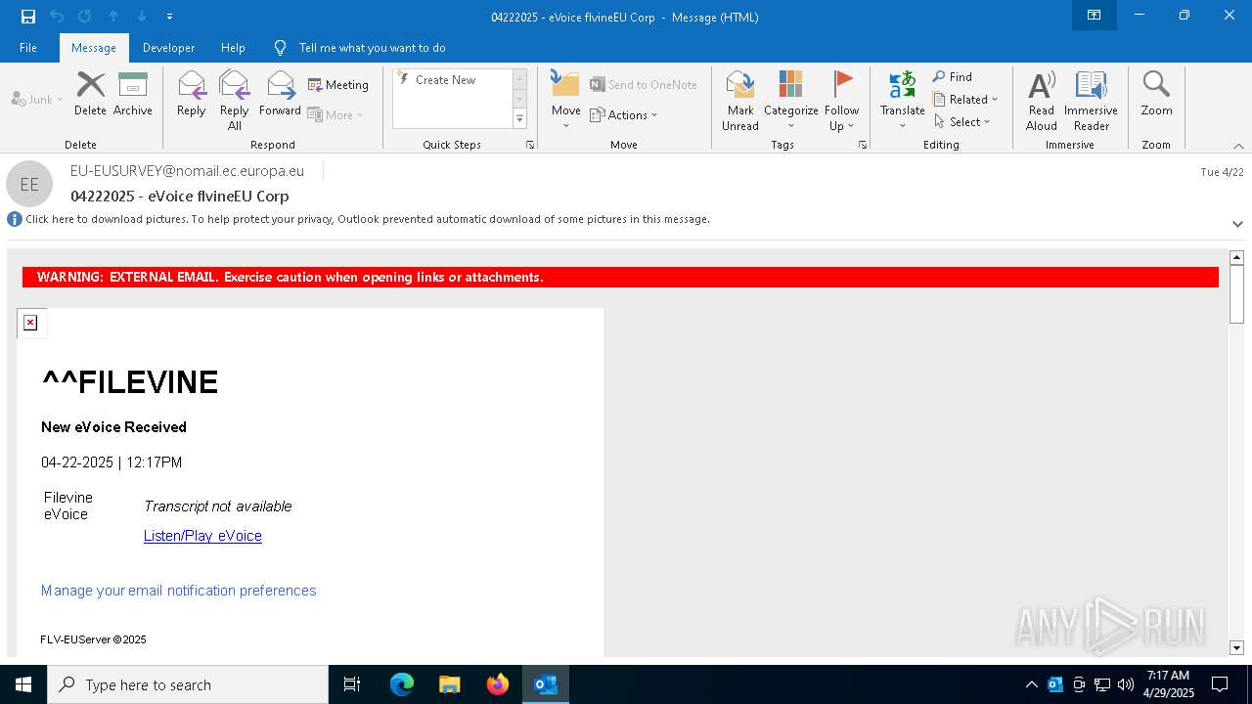Open the More respond options dropdown

335,114
